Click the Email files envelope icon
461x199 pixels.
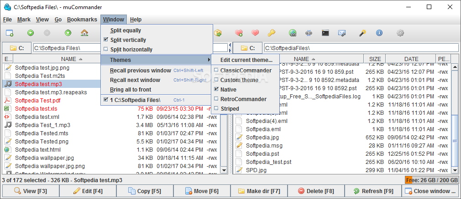[x=341, y=33]
